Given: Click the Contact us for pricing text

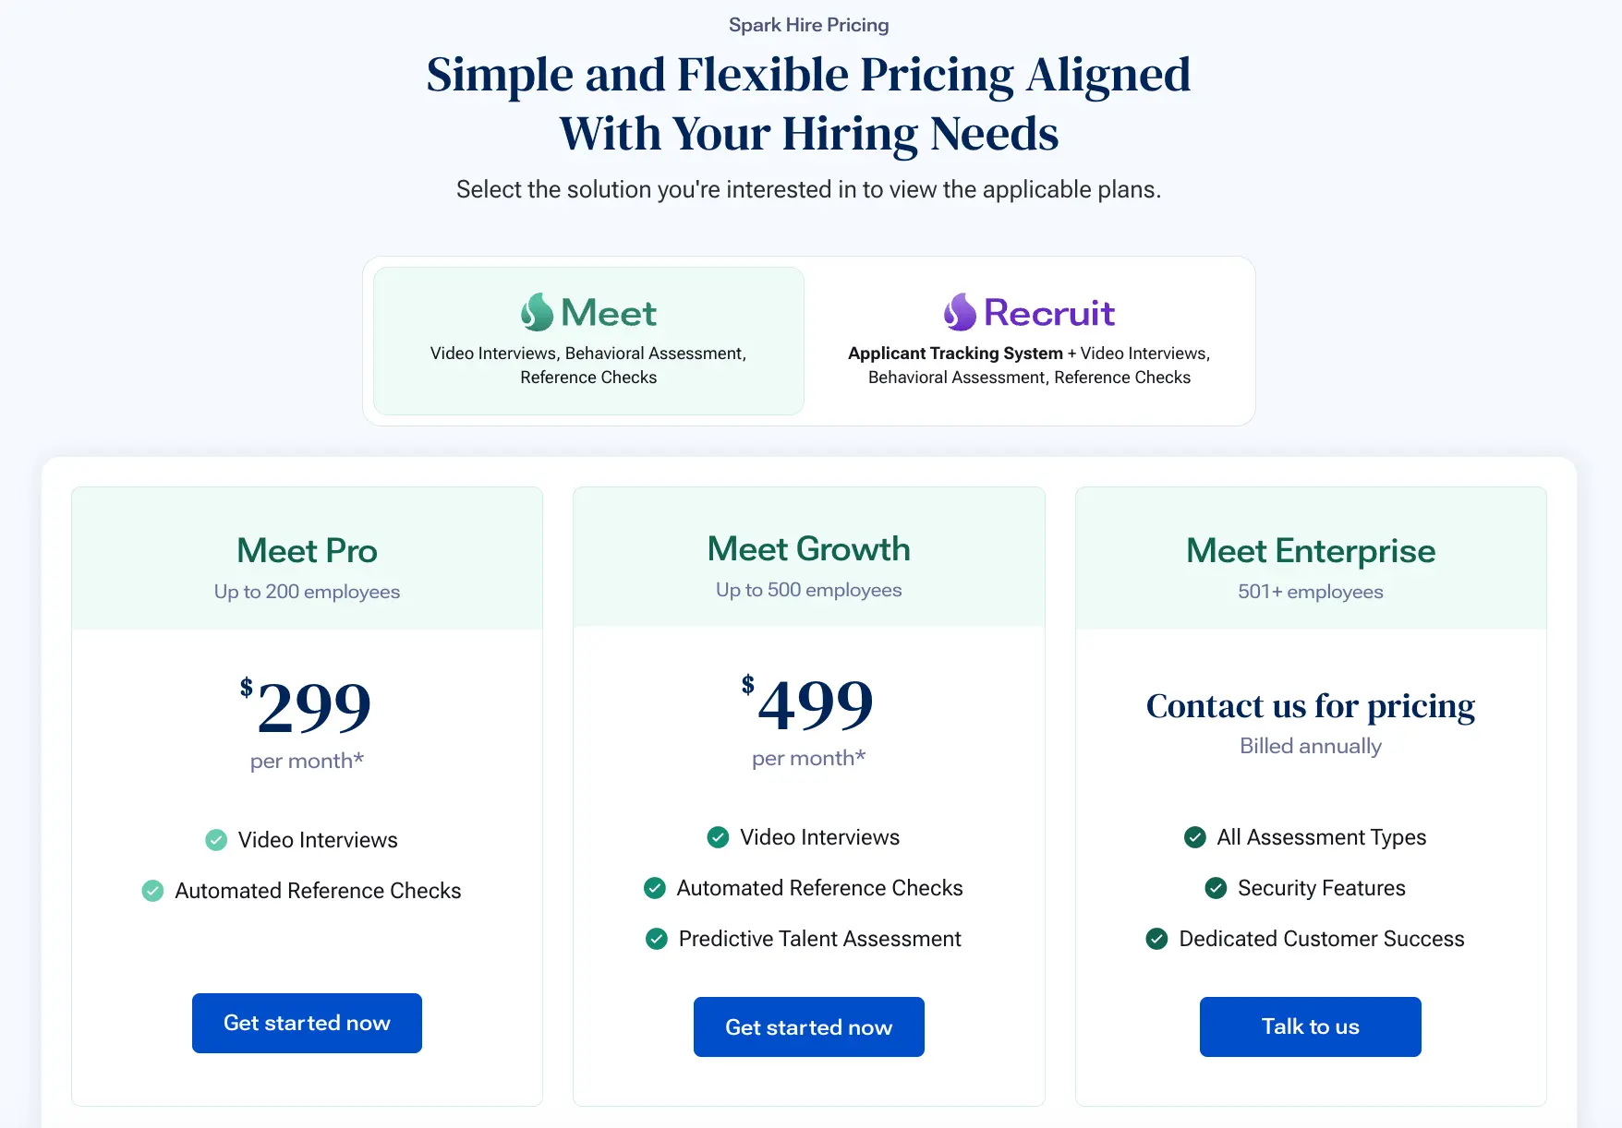Looking at the screenshot, I should [x=1310, y=706].
